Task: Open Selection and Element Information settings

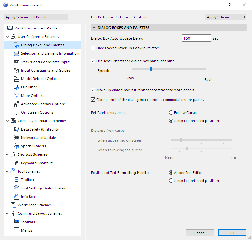Action: [50, 53]
